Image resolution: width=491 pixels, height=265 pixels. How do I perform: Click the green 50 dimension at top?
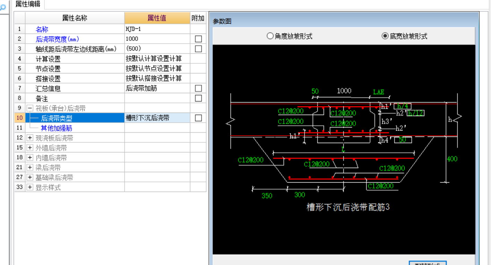(x=315, y=91)
